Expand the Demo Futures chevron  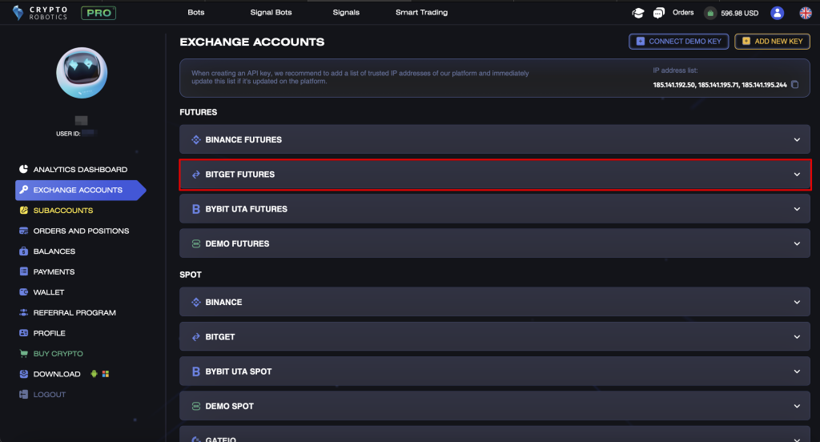pyautogui.click(x=797, y=243)
